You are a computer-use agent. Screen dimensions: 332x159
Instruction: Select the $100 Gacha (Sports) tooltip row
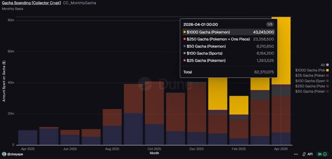(x=229, y=53)
